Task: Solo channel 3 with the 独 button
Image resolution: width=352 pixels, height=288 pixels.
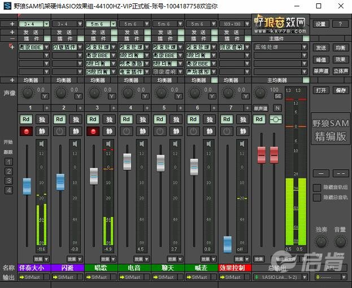Action: tap(109, 119)
